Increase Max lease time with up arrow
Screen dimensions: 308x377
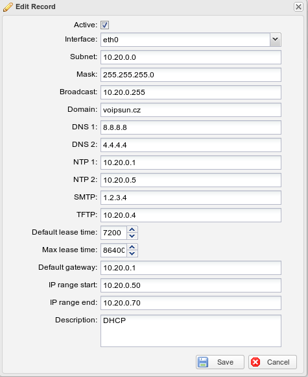click(132, 247)
